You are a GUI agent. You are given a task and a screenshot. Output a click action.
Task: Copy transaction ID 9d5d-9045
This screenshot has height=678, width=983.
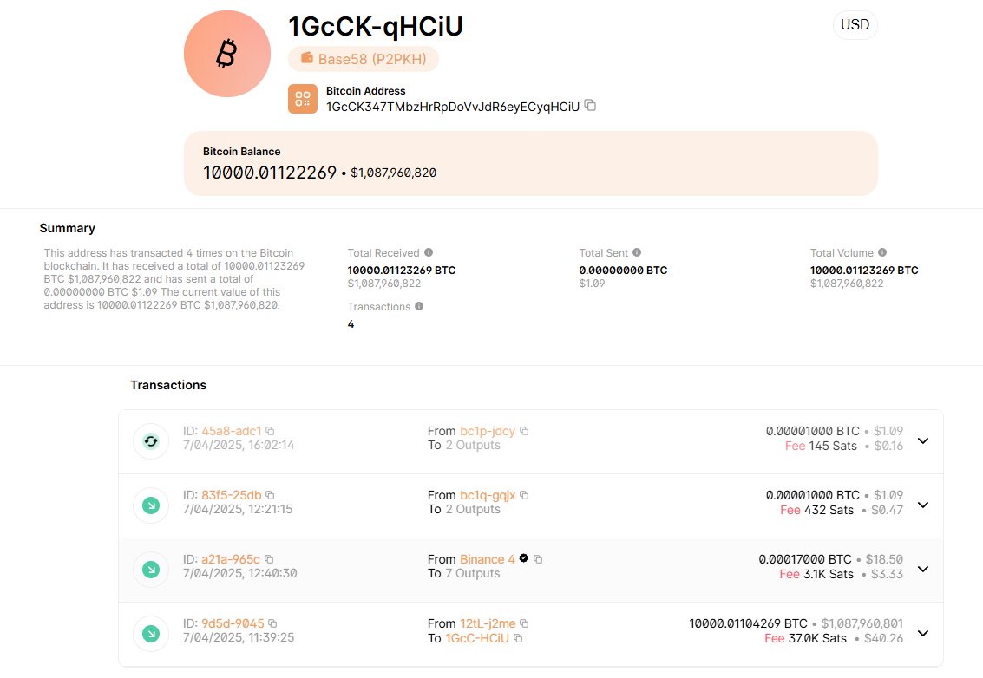(x=272, y=623)
